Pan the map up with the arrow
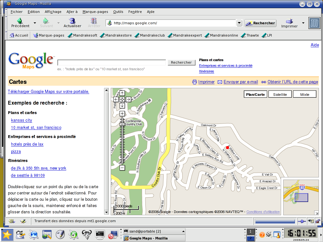Screen dimensions: 323x242 click(122, 93)
